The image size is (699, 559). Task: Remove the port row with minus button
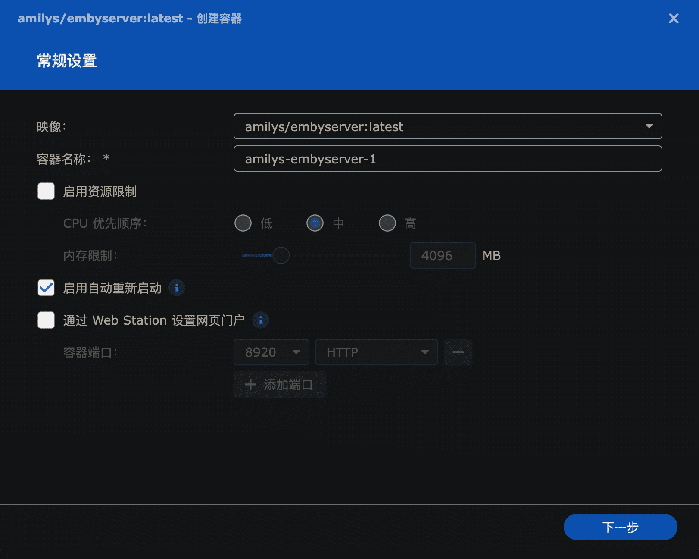pos(458,352)
